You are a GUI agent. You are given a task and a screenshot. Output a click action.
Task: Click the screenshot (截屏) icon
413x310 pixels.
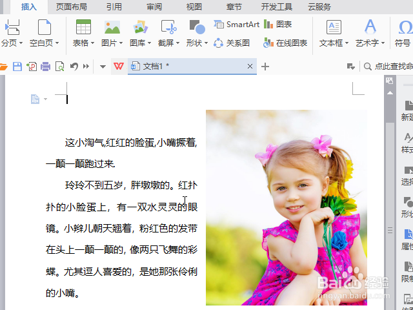coord(169,27)
